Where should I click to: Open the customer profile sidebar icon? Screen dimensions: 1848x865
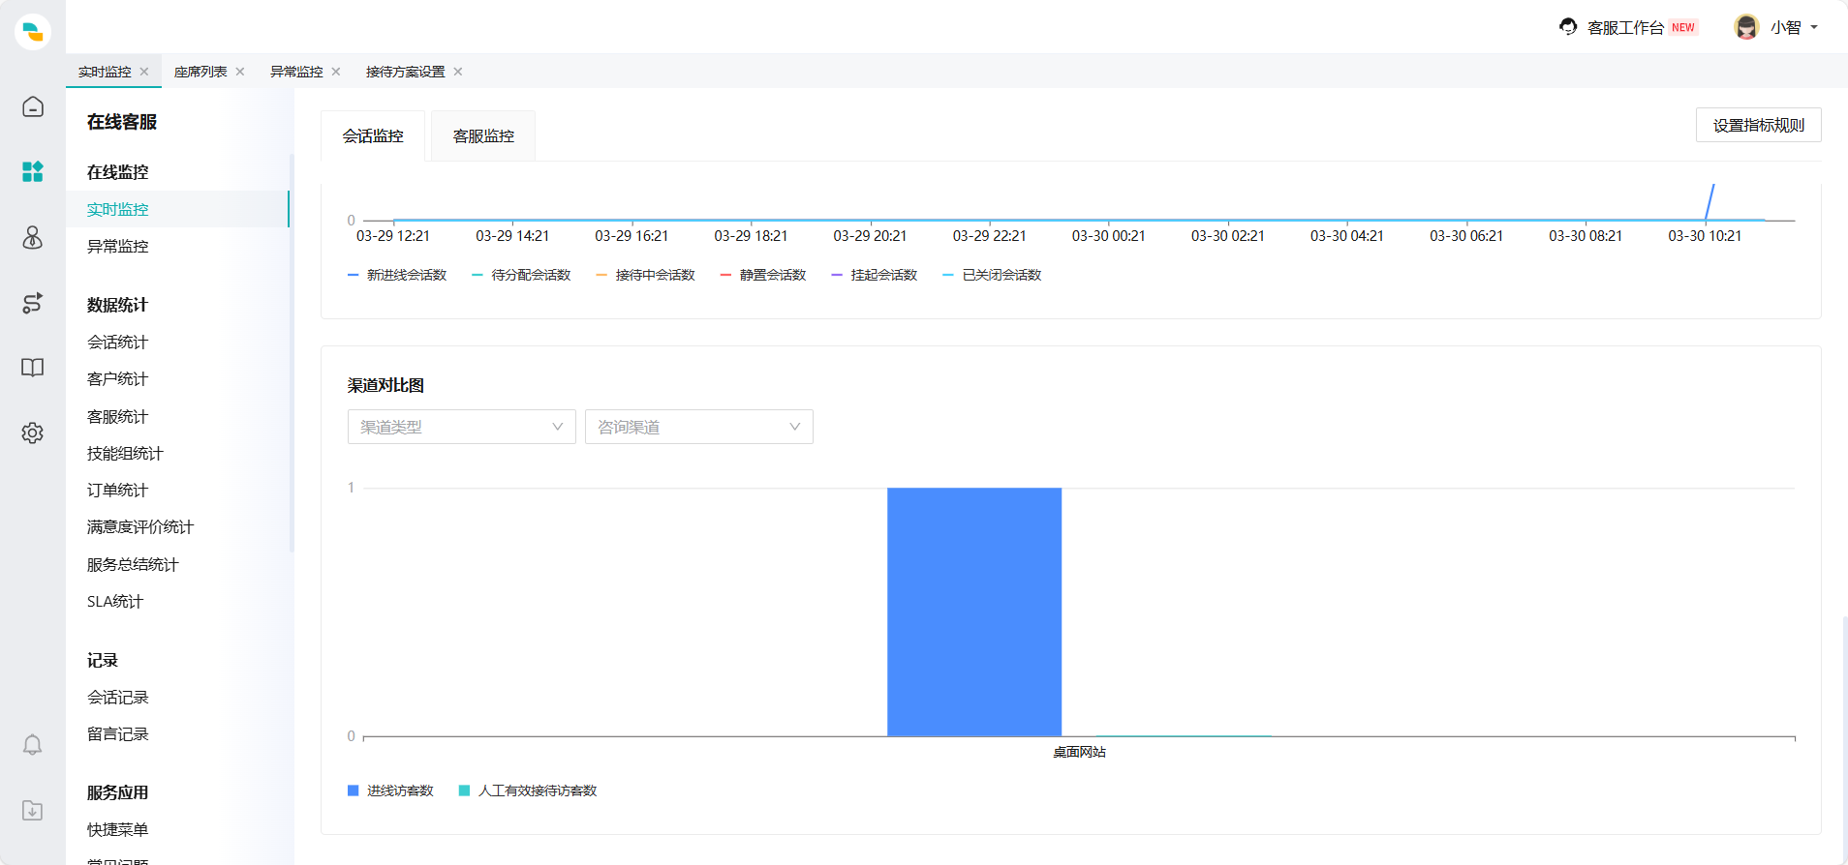click(33, 237)
